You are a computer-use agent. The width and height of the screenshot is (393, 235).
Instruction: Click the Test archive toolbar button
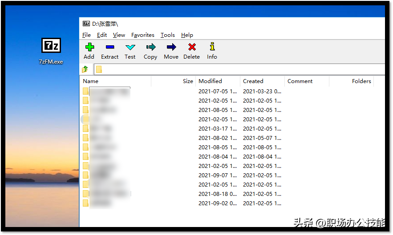coord(130,51)
